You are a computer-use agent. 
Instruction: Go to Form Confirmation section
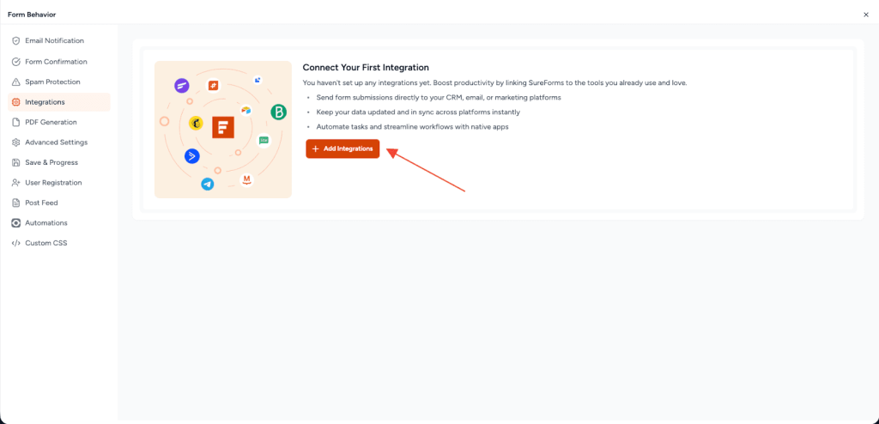coord(56,62)
